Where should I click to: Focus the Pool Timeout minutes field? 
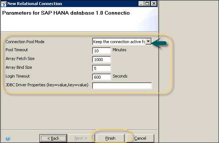pos(102,50)
